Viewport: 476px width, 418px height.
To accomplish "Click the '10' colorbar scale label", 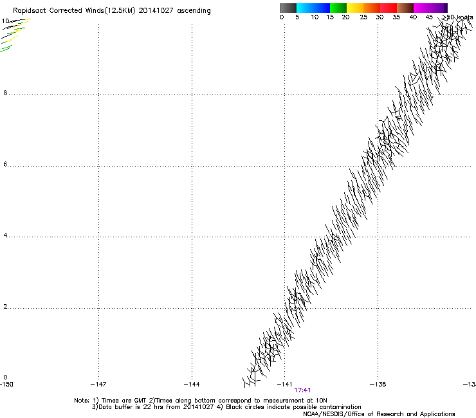I will [315, 17].
